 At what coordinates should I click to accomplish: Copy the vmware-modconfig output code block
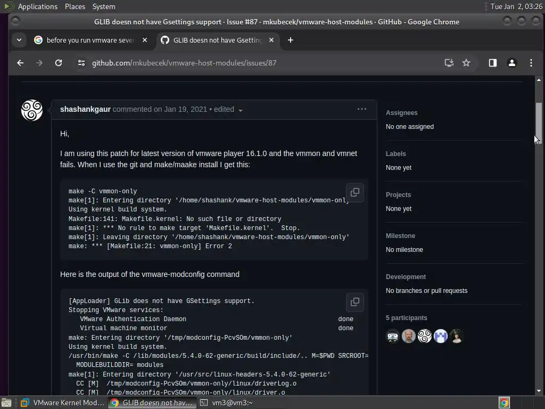tap(355, 302)
